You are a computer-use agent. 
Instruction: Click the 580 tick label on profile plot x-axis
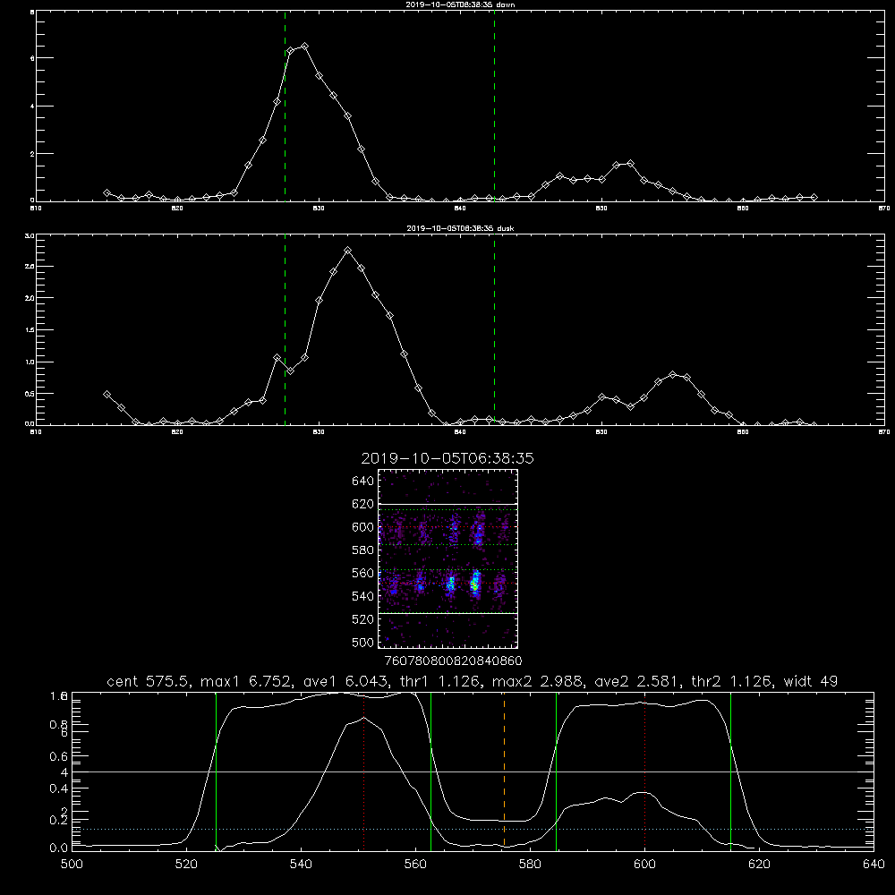point(530,865)
